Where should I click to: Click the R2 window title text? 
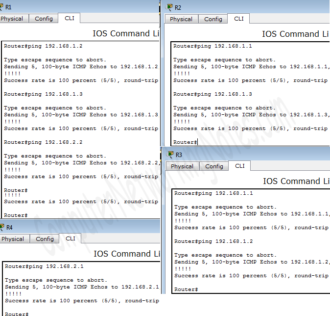pos(178,8)
